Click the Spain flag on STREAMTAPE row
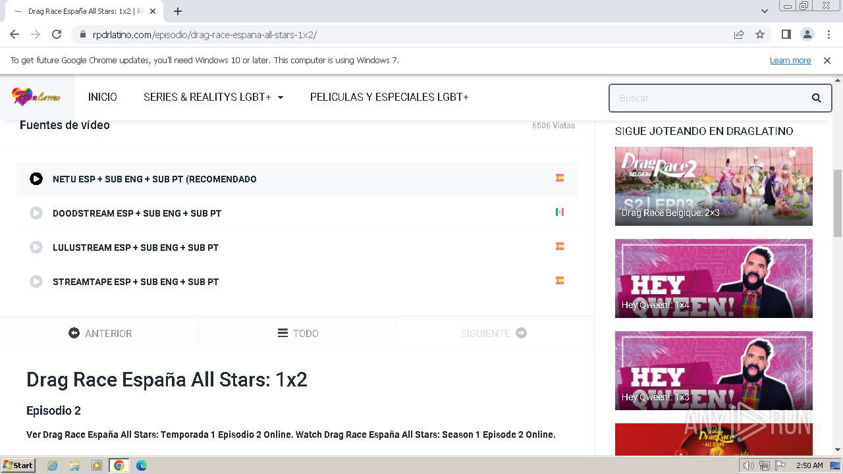Screen dimensions: 843x474 (x=560, y=280)
